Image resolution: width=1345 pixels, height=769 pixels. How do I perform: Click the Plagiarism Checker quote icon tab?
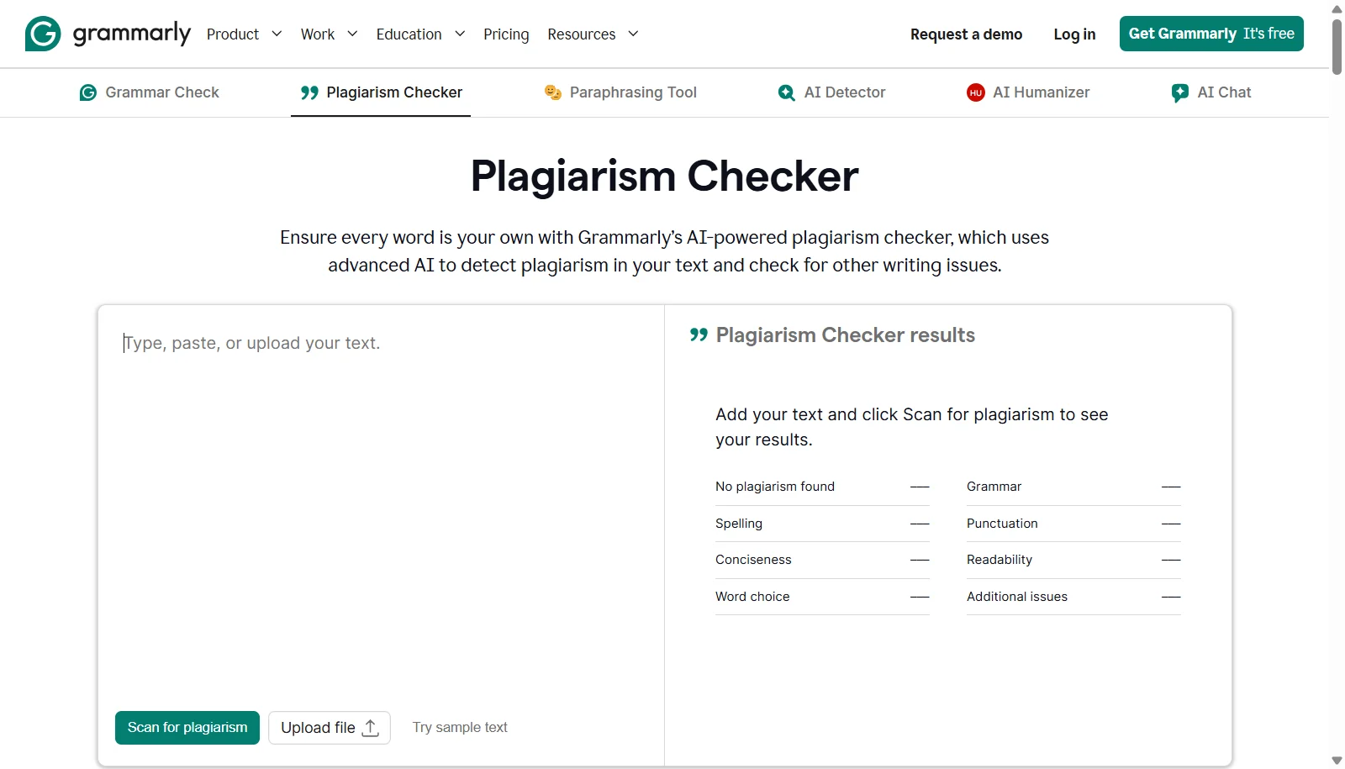click(x=309, y=92)
